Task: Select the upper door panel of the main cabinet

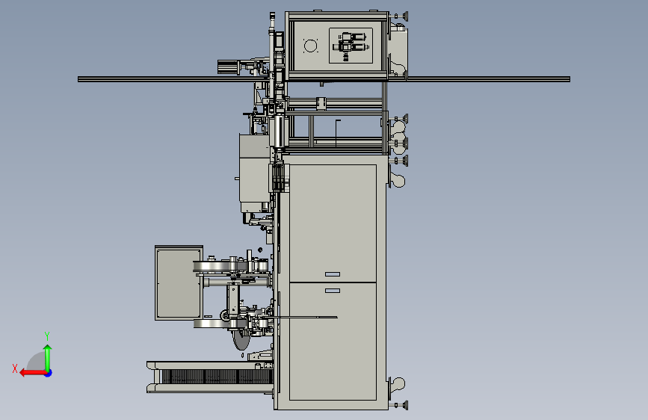Action: 333,223
